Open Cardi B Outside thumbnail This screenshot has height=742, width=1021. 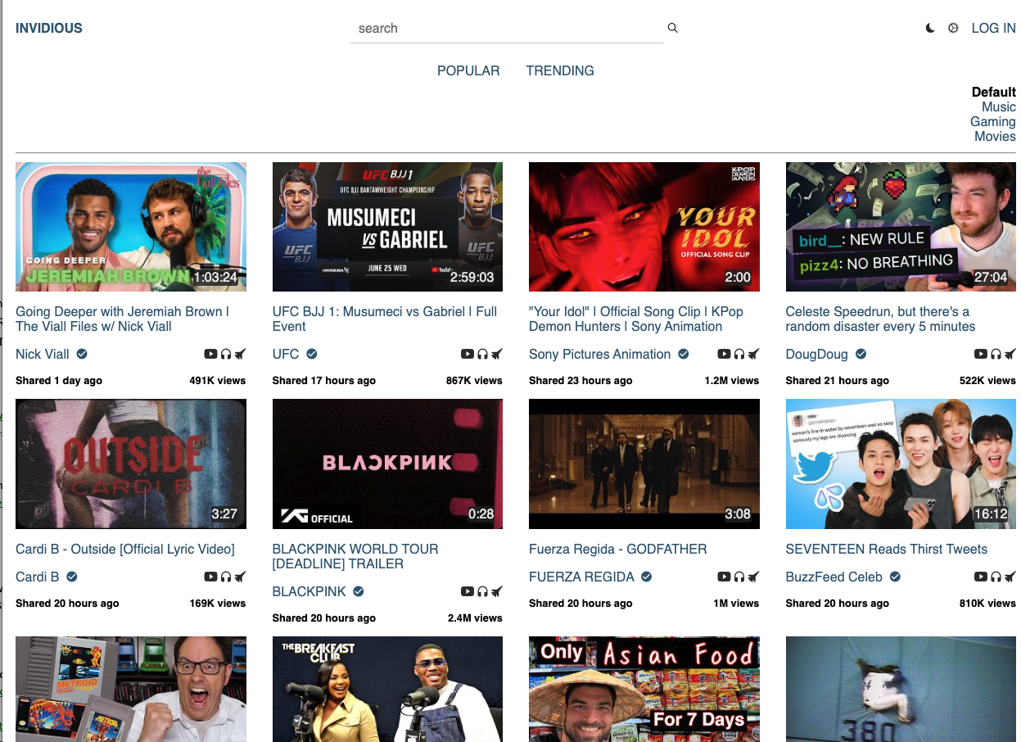(x=131, y=464)
